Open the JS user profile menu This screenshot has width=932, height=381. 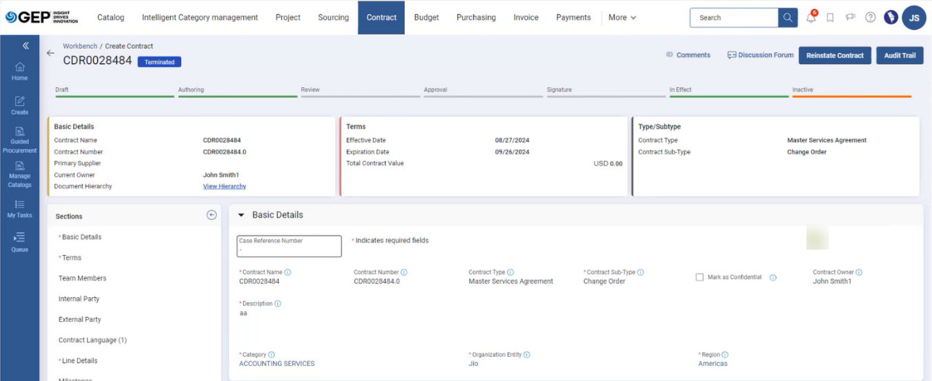click(x=913, y=18)
